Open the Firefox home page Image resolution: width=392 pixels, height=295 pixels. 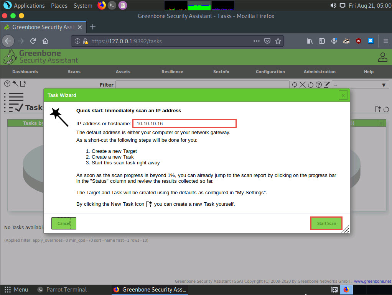pyautogui.click(x=45, y=41)
